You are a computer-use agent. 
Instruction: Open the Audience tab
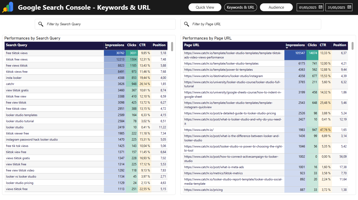[x=276, y=7]
